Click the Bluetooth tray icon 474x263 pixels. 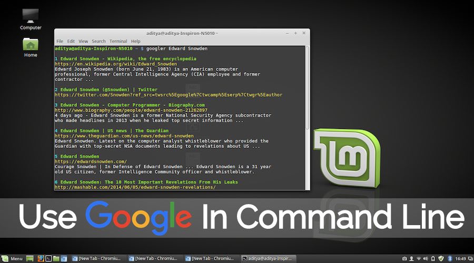point(450,258)
